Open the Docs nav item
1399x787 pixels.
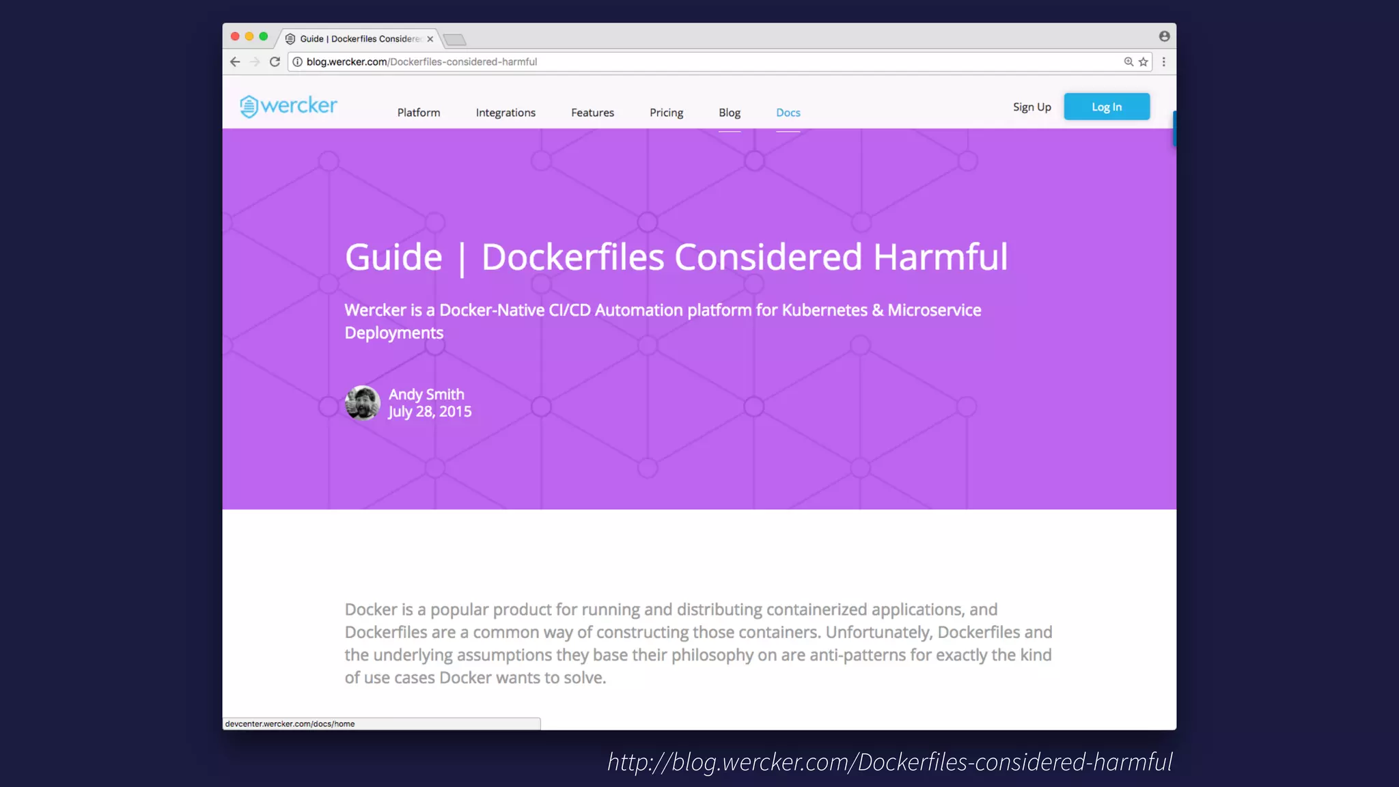click(788, 113)
